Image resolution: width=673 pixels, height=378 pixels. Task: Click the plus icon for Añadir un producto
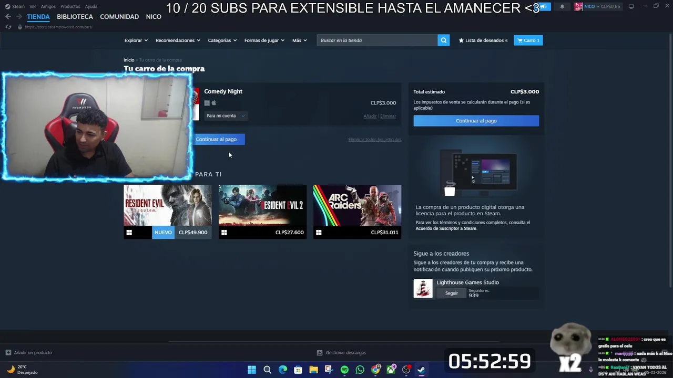(x=8, y=353)
